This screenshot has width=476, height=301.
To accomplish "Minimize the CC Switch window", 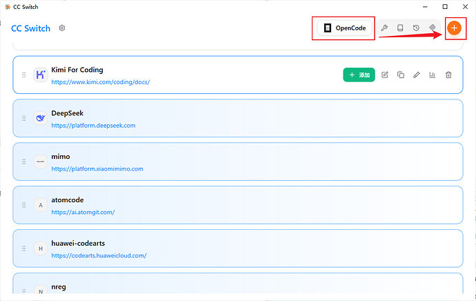I will click(x=425, y=7).
